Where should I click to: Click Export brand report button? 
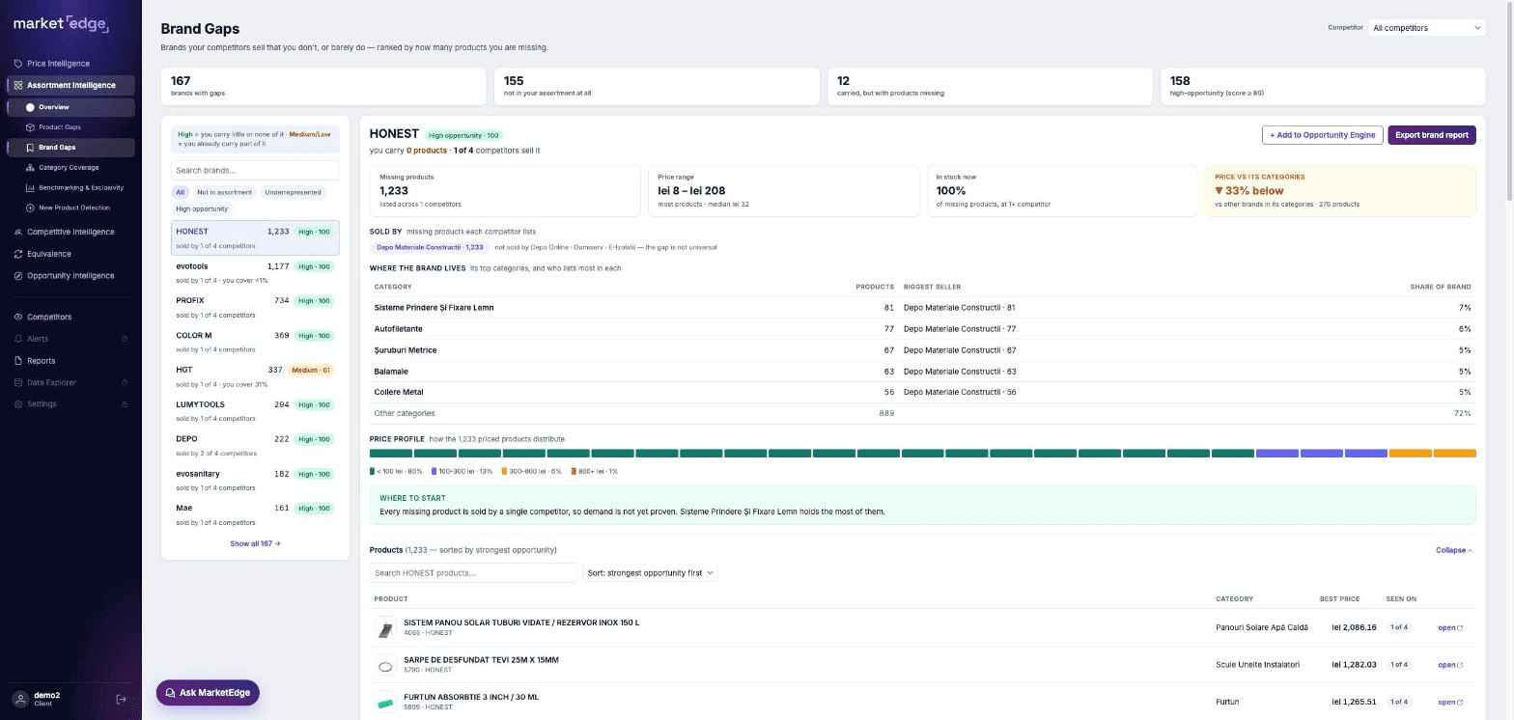tap(1432, 135)
